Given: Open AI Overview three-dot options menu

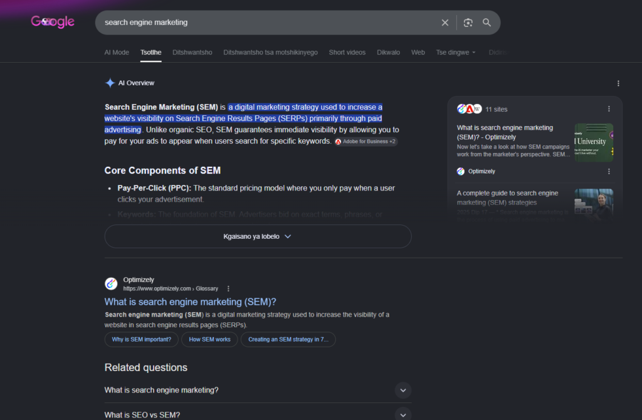Looking at the screenshot, I should tap(618, 83).
